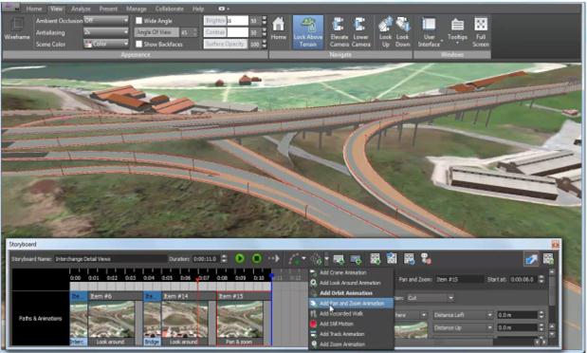Click the red playhead marker on timeline ruler
This screenshot has height=353, width=587.
[197, 279]
